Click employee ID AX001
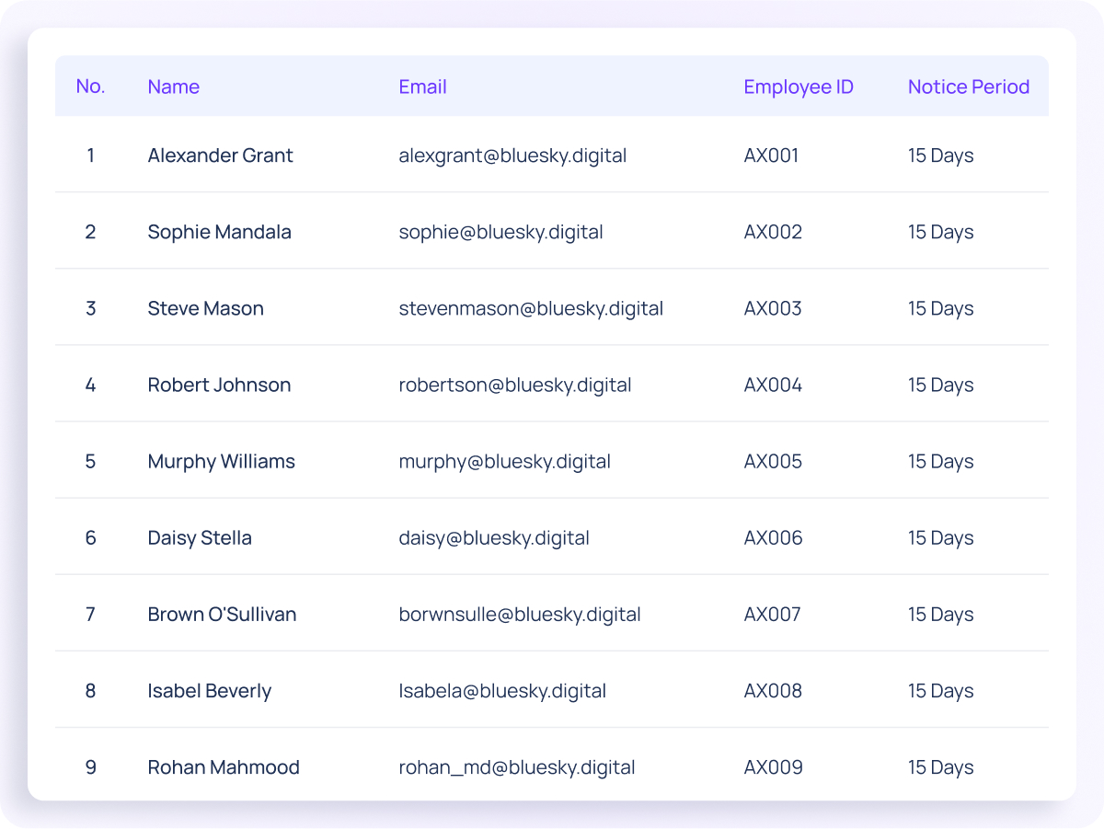 771,155
